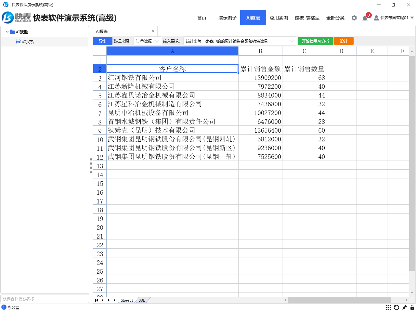416x312 pixels.
Task: Click the orange 设计 button
Action: [x=344, y=41]
